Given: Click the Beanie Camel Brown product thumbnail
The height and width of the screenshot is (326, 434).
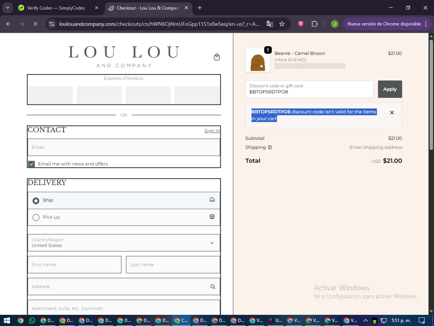Looking at the screenshot, I should click(x=258, y=60).
